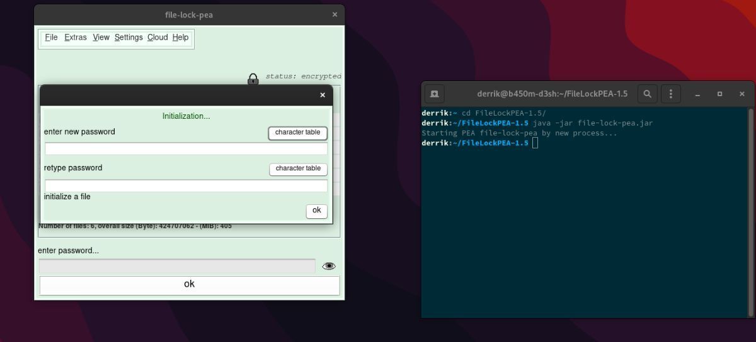Click the main window's large ok button
Image resolution: width=756 pixels, height=342 pixels.
click(189, 285)
